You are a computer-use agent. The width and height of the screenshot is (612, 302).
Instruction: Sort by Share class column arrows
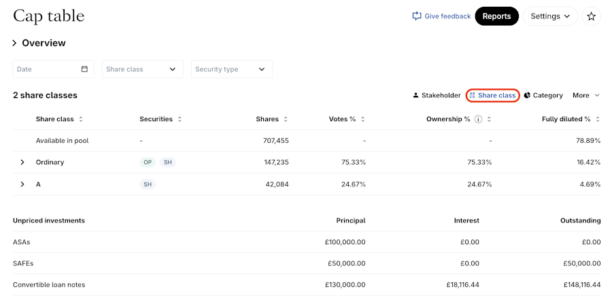coord(81,119)
